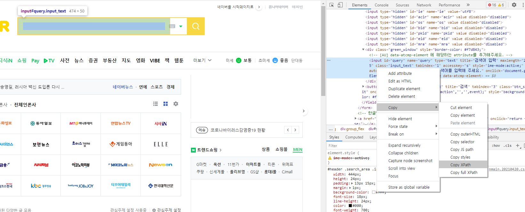525x212 pixels.
Task: Choose Copy element from the submenu
Action: 463,115
